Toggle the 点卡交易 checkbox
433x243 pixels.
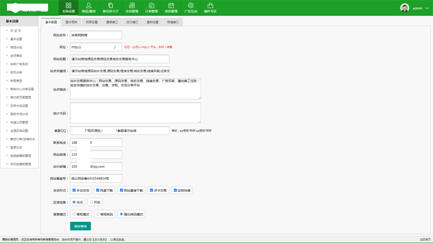151,190
